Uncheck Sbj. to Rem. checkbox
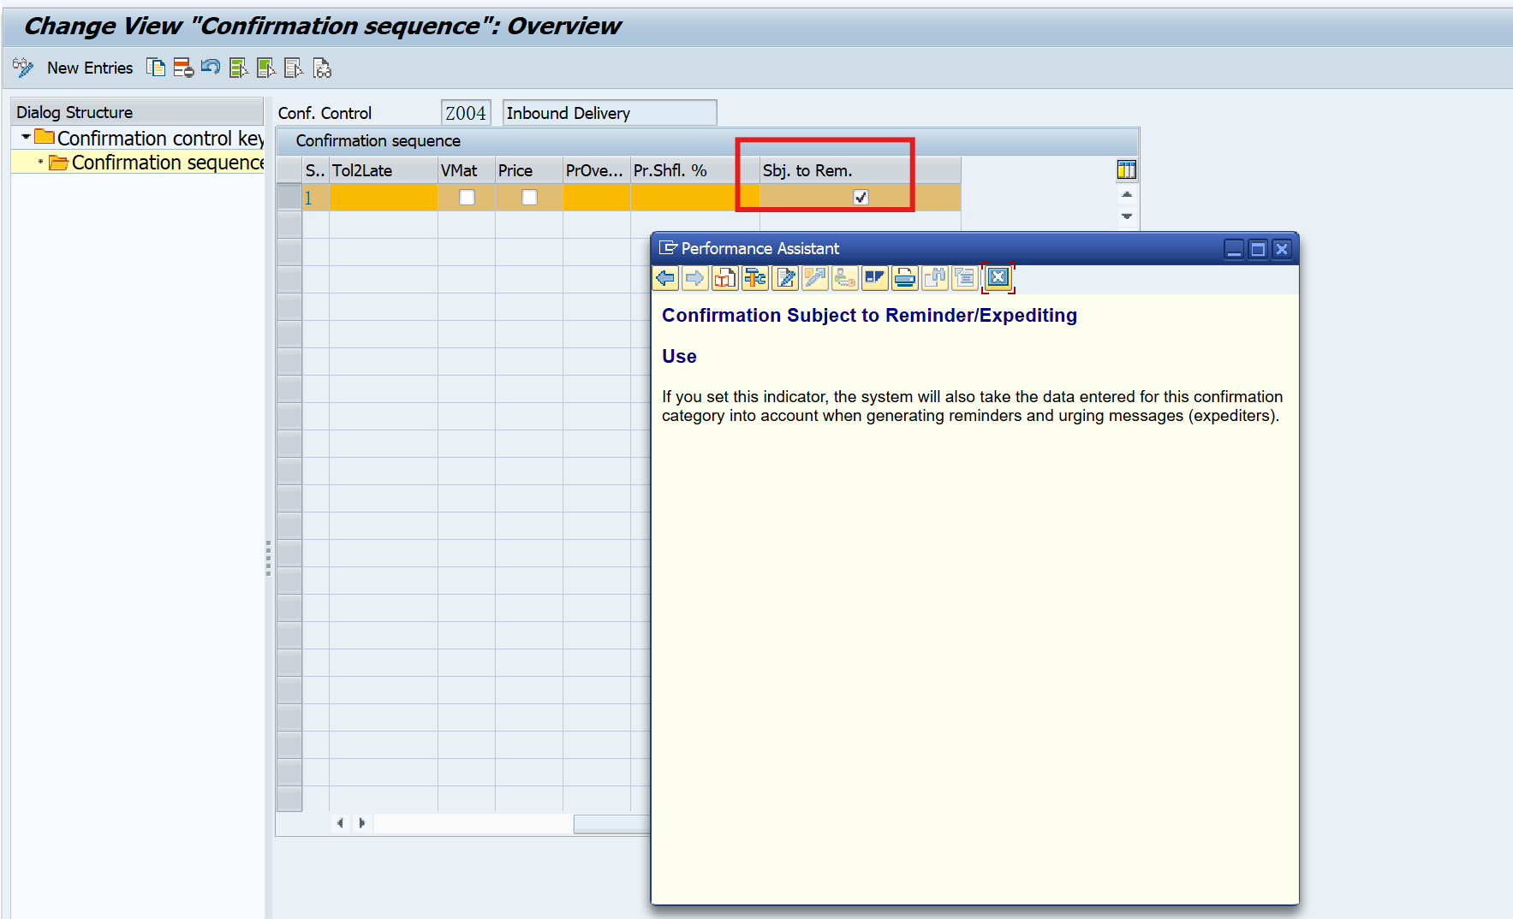The width and height of the screenshot is (1513, 919). [861, 198]
